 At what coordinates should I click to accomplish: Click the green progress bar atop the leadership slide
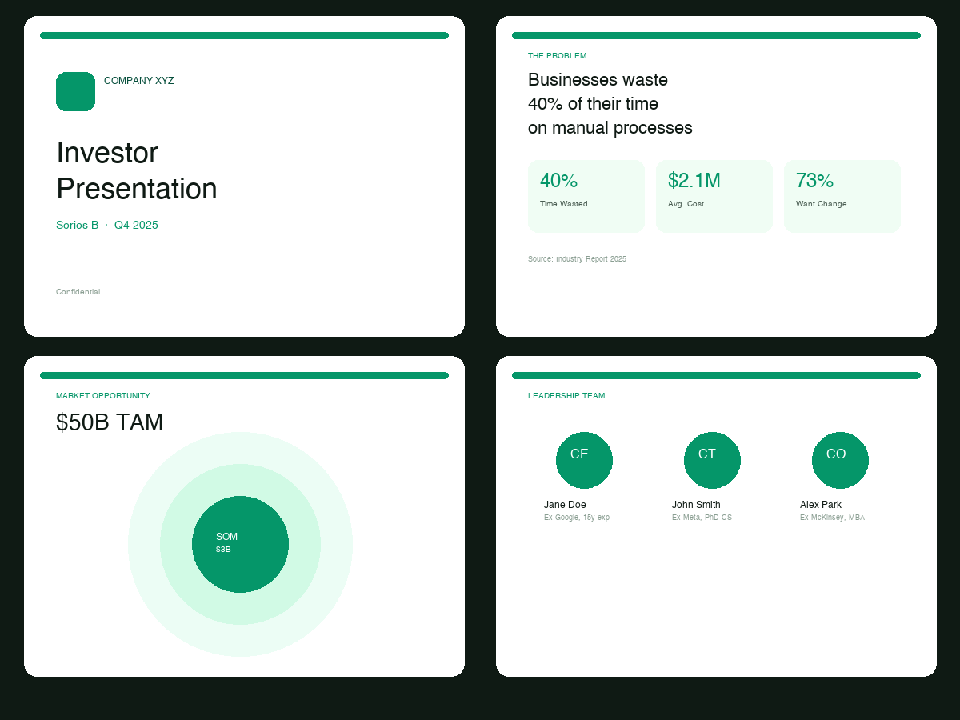(x=716, y=375)
